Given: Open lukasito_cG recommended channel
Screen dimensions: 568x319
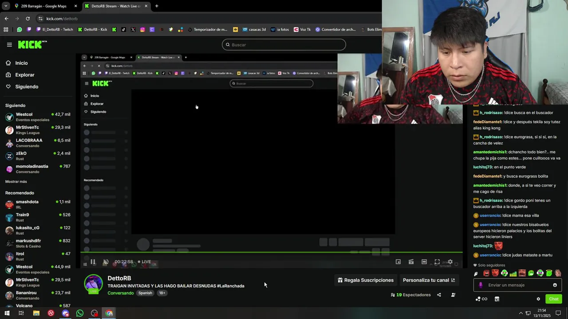Looking at the screenshot, I should tap(38, 230).
